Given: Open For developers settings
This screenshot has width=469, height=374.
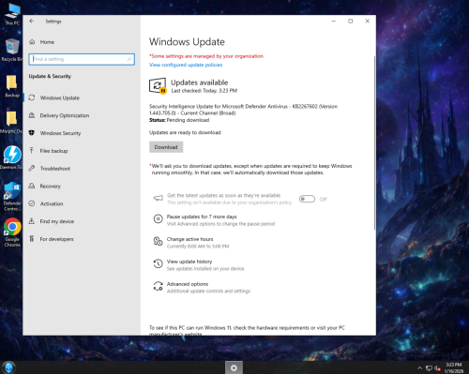Looking at the screenshot, I should click(56, 239).
